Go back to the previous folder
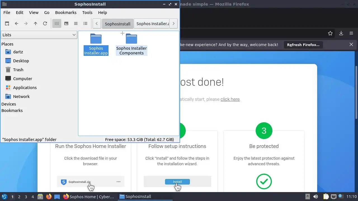 pos(17,24)
